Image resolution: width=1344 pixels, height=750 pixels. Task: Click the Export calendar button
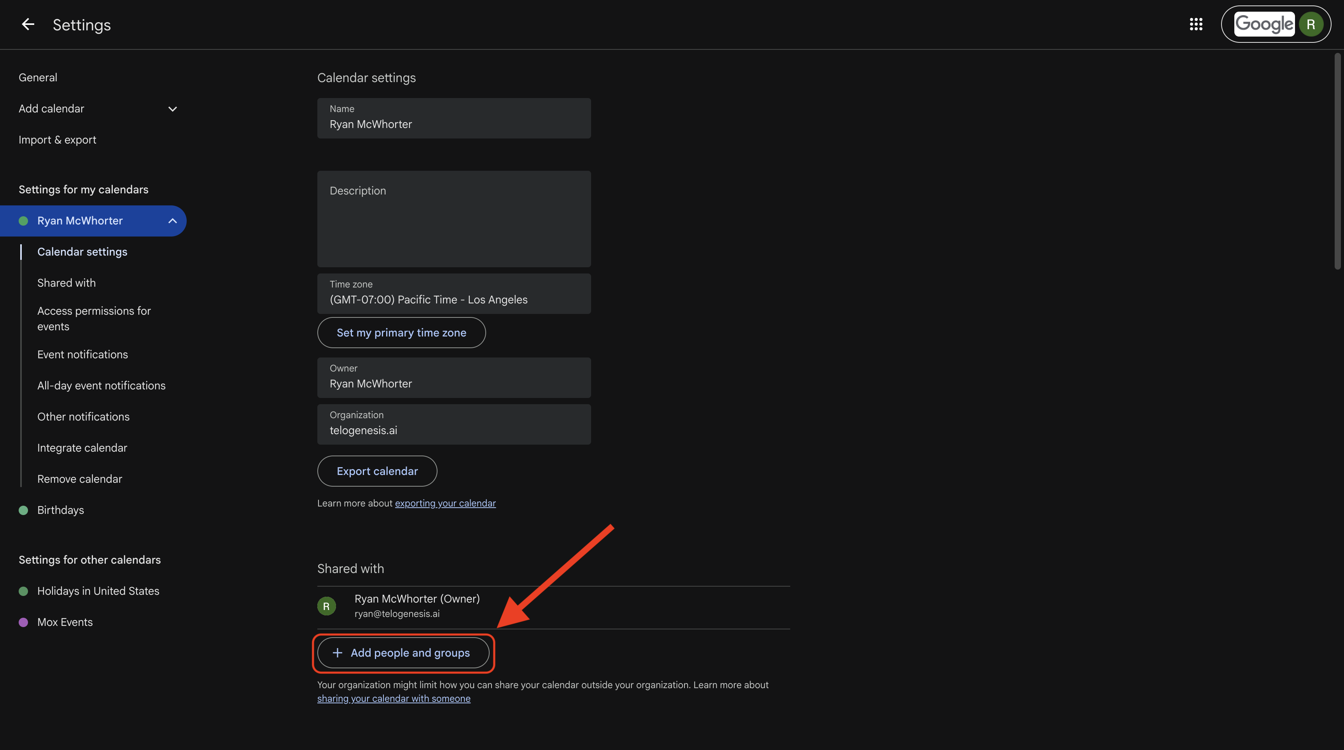(x=377, y=471)
